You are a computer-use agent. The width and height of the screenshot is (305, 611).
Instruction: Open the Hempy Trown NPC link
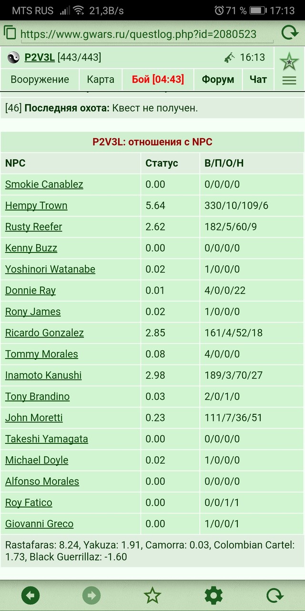pyautogui.click(x=36, y=206)
